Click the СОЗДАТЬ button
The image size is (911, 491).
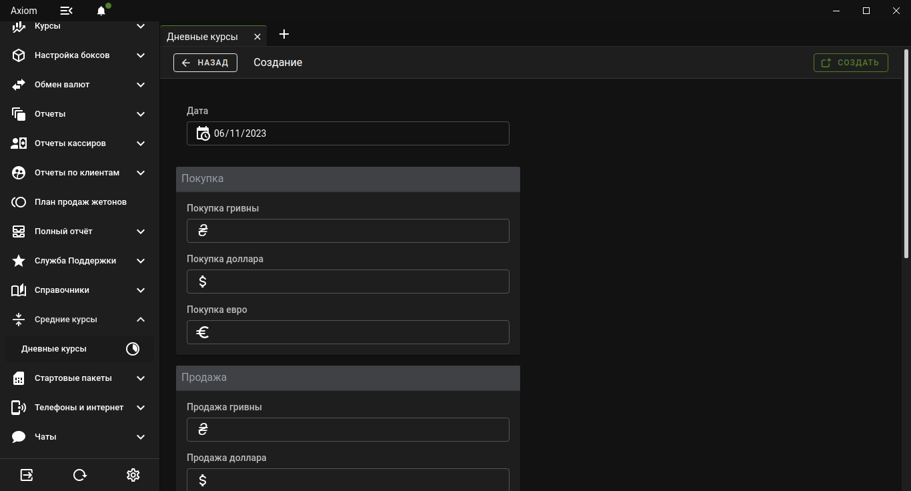[851, 63]
